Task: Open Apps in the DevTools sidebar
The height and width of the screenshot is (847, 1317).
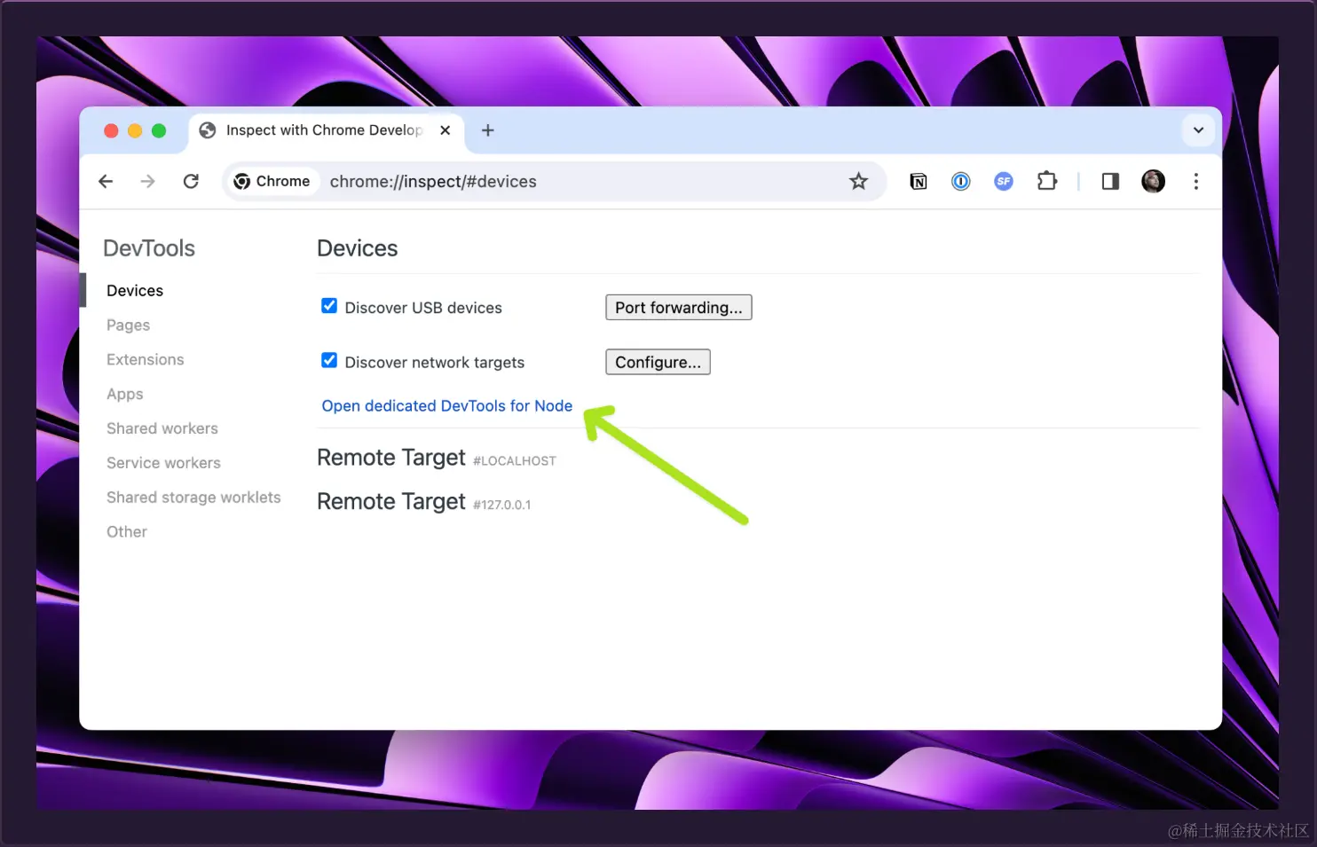Action: click(x=125, y=395)
